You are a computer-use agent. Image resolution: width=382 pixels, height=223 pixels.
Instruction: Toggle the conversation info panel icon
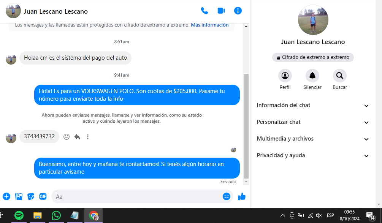click(238, 11)
